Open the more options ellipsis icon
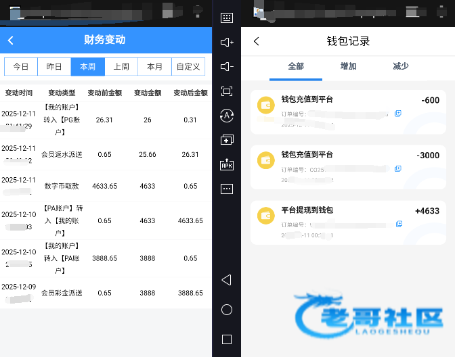The image size is (455, 357). pos(227,189)
